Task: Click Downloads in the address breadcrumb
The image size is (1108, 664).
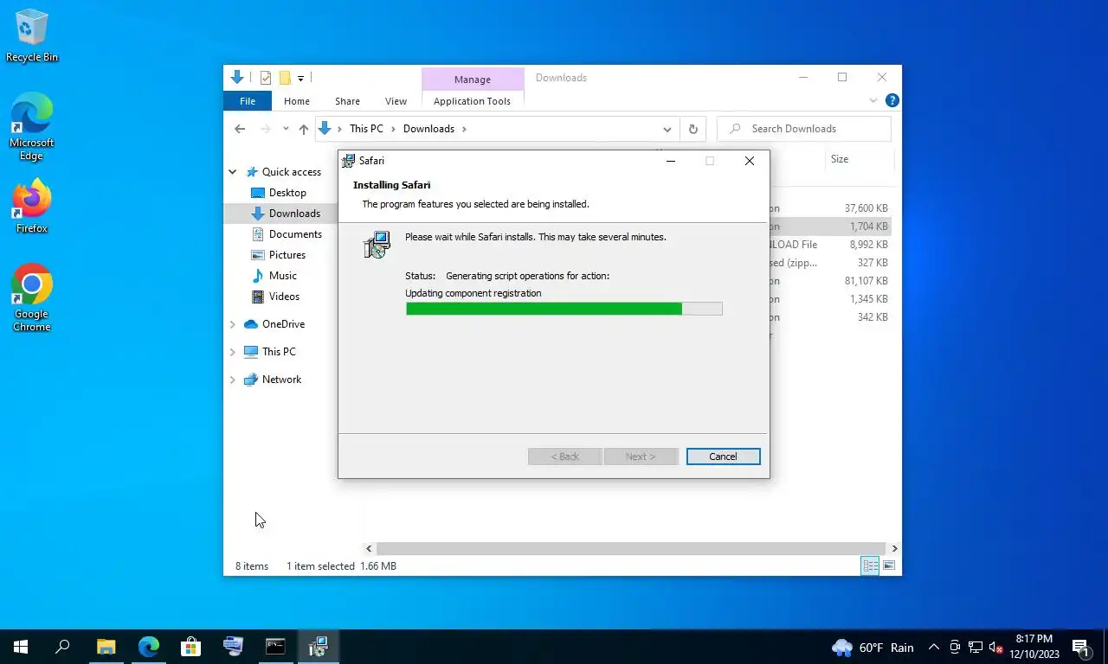Action: pyautogui.click(x=428, y=129)
